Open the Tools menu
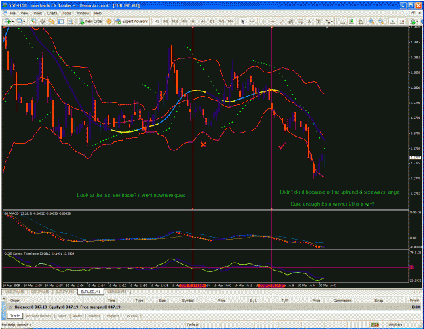Screen dimensions: 424x329 66,13
